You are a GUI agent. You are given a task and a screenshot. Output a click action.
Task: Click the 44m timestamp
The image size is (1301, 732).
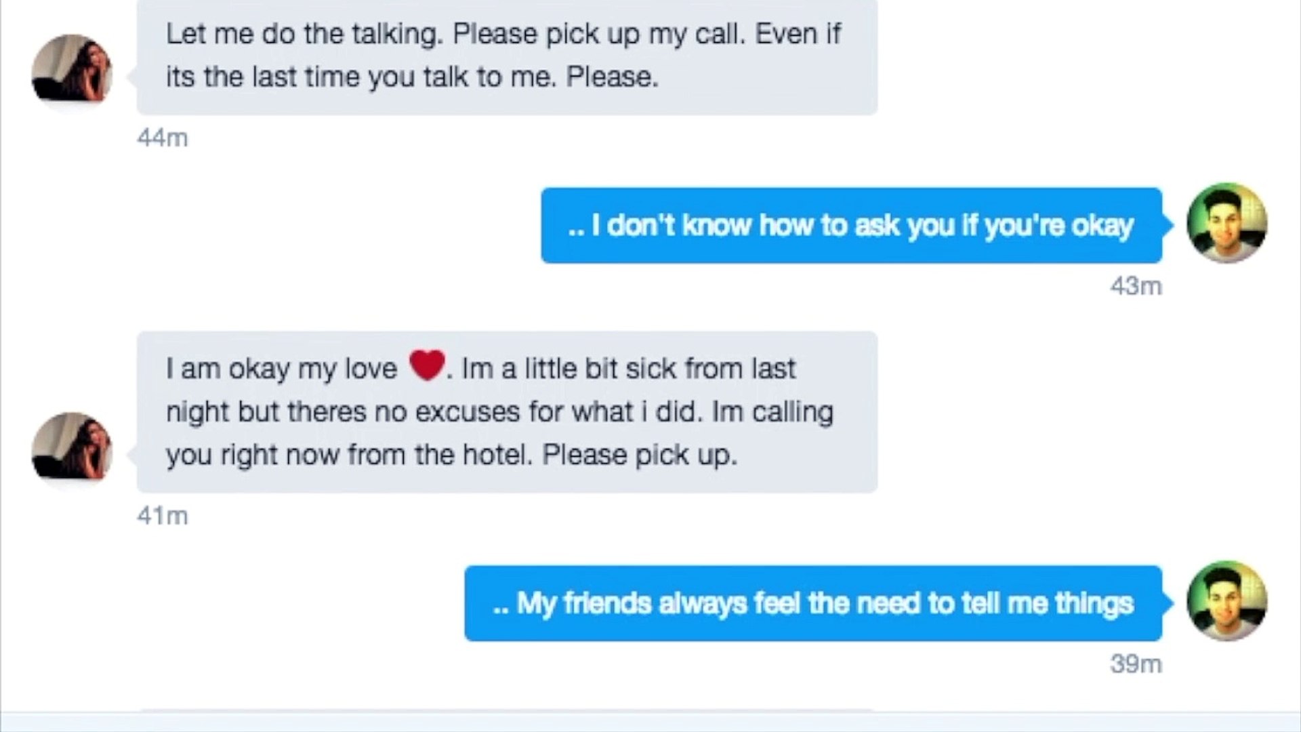[163, 138]
